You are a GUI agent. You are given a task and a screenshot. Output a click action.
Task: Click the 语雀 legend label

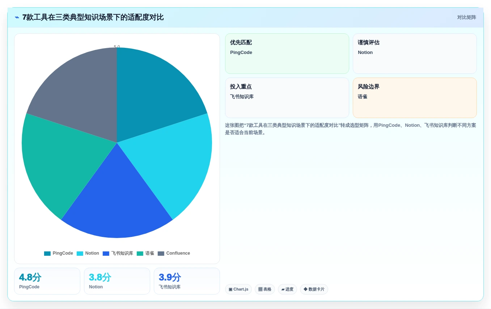(150, 253)
